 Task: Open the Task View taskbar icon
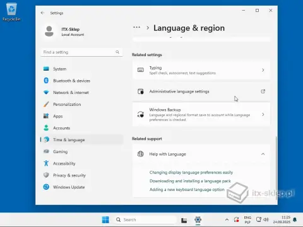point(184,220)
